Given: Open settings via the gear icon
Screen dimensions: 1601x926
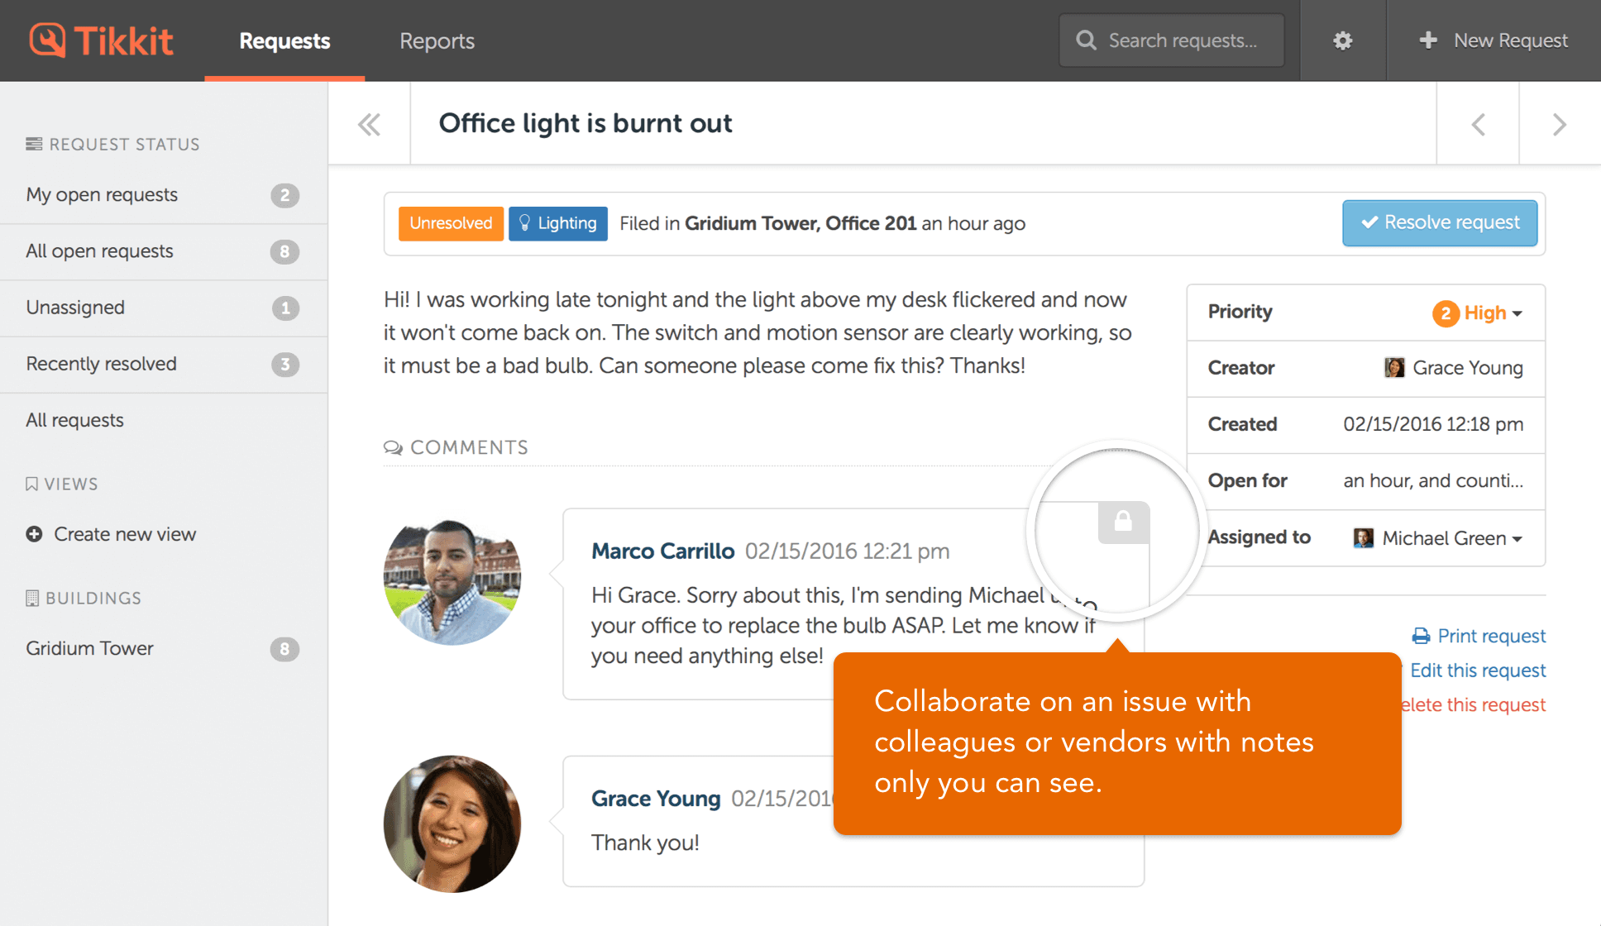Looking at the screenshot, I should pos(1342,41).
